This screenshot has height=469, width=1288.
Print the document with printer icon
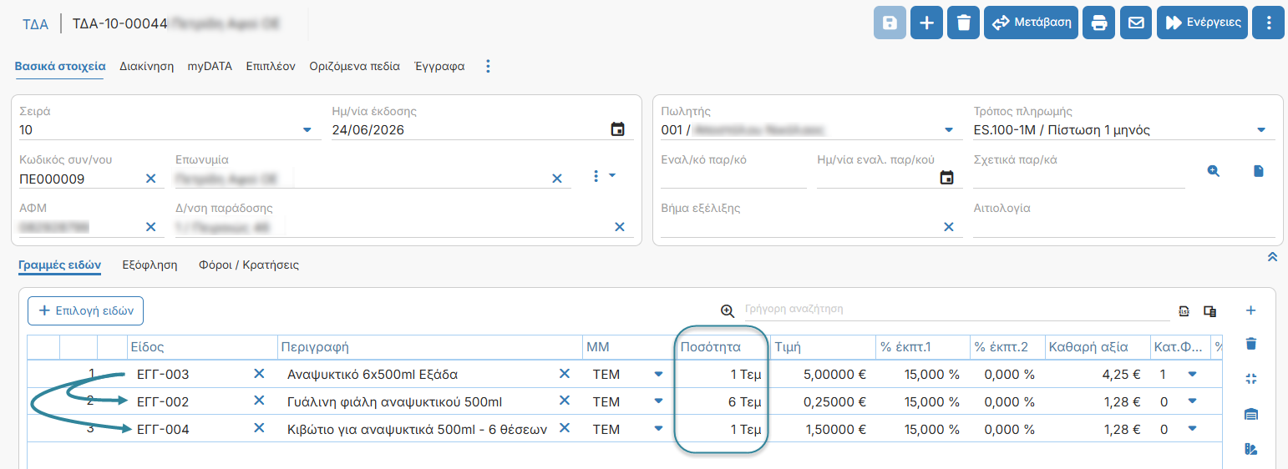click(x=1099, y=23)
